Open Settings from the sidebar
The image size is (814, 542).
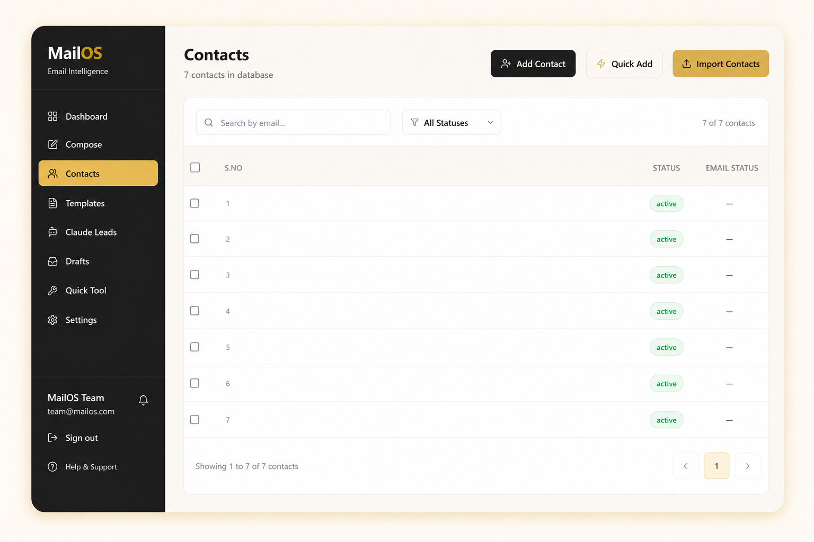tap(98, 320)
